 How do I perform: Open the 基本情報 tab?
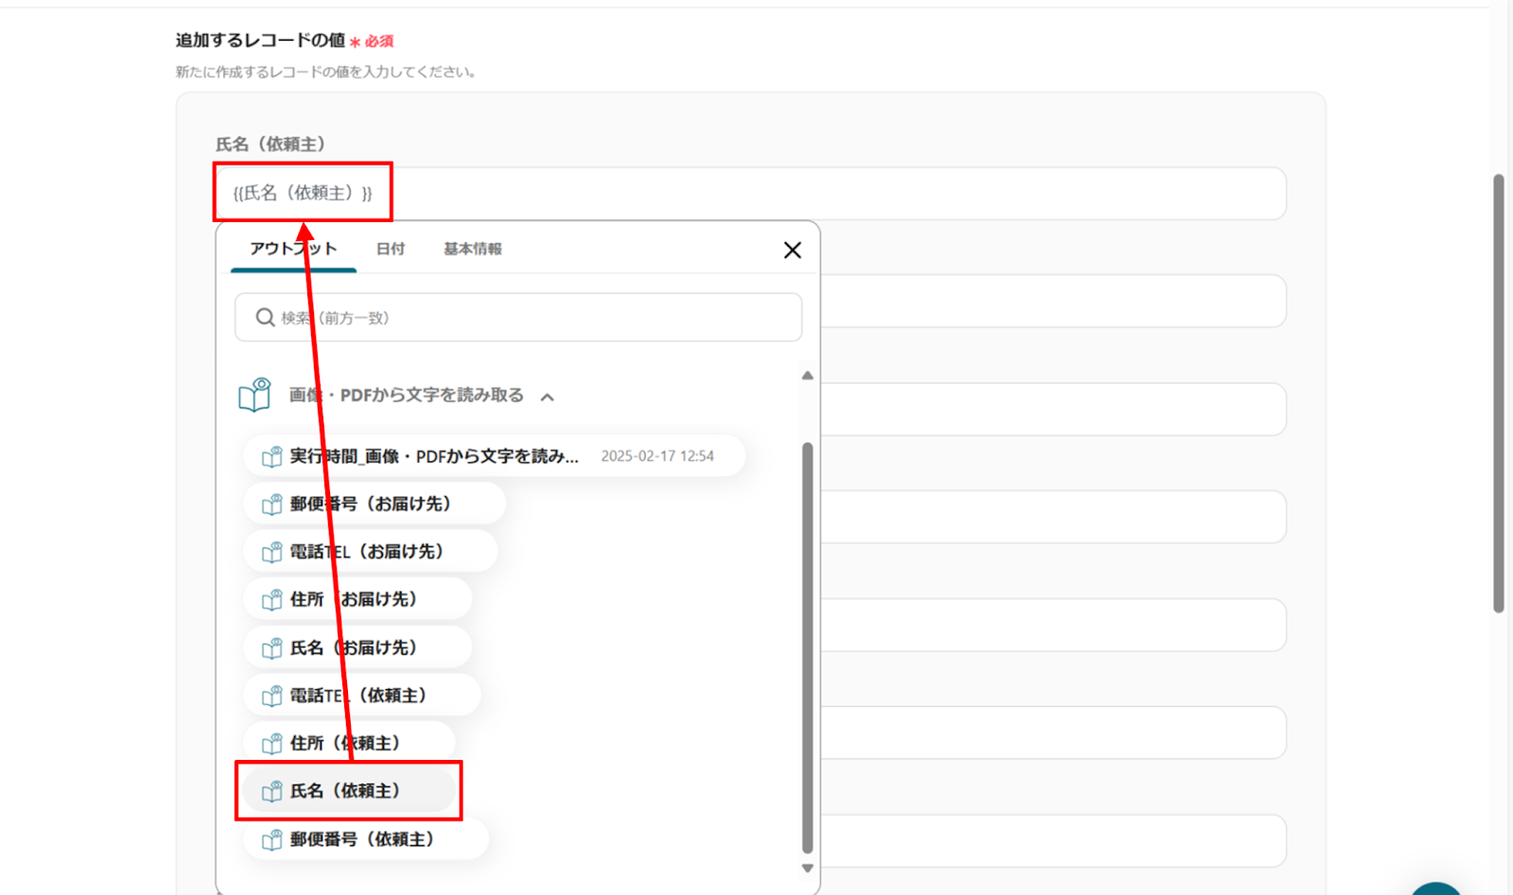(x=473, y=249)
